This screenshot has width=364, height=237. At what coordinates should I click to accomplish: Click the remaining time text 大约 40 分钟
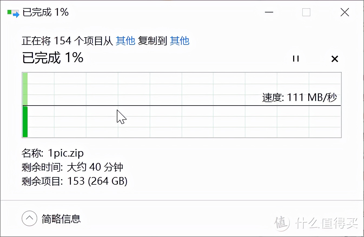click(x=95, y=167)
